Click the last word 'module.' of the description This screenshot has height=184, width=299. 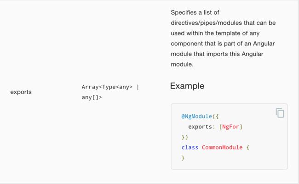182,64
